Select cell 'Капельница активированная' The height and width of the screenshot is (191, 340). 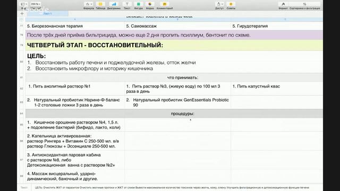pos(75,141)
